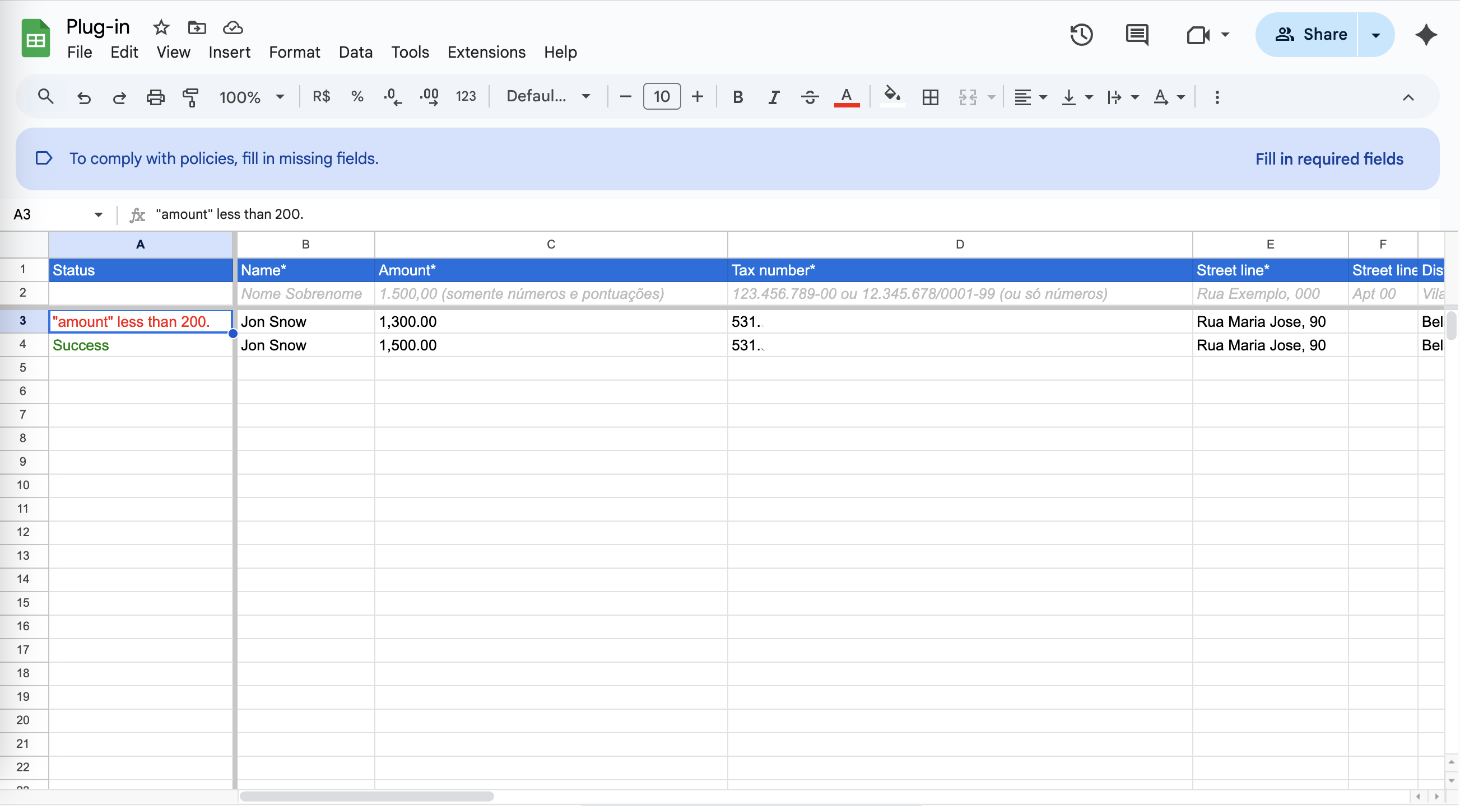Toggle strikethrough formatting
This screenshot has width=1460, height=806.
[x=810, y=97]
